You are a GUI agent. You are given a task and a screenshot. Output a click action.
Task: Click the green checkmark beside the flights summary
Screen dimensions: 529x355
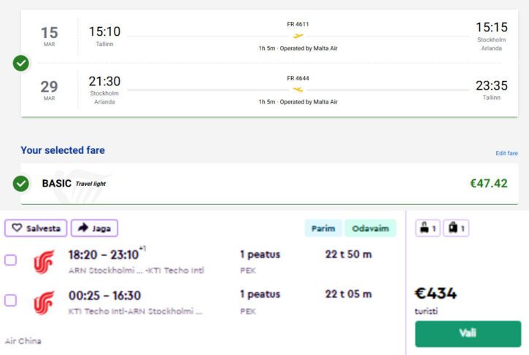tap(21, 63)
